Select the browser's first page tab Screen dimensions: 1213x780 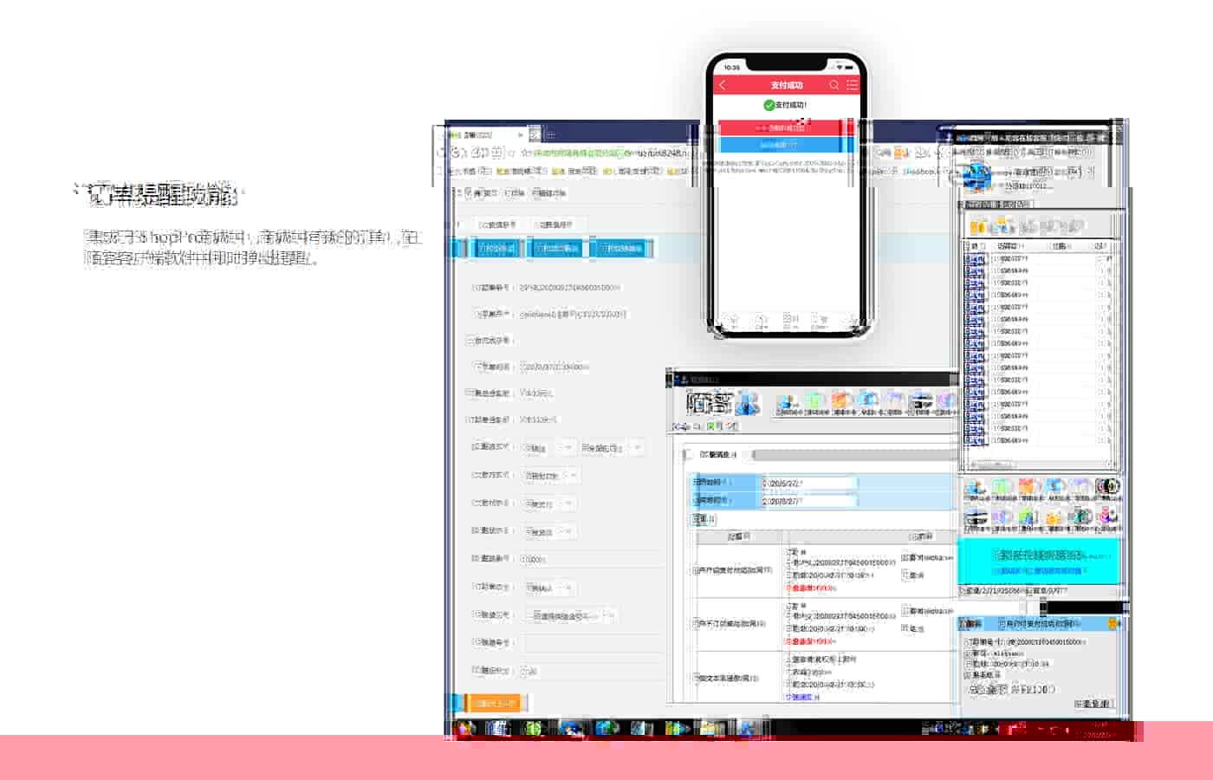coord(485,134)
